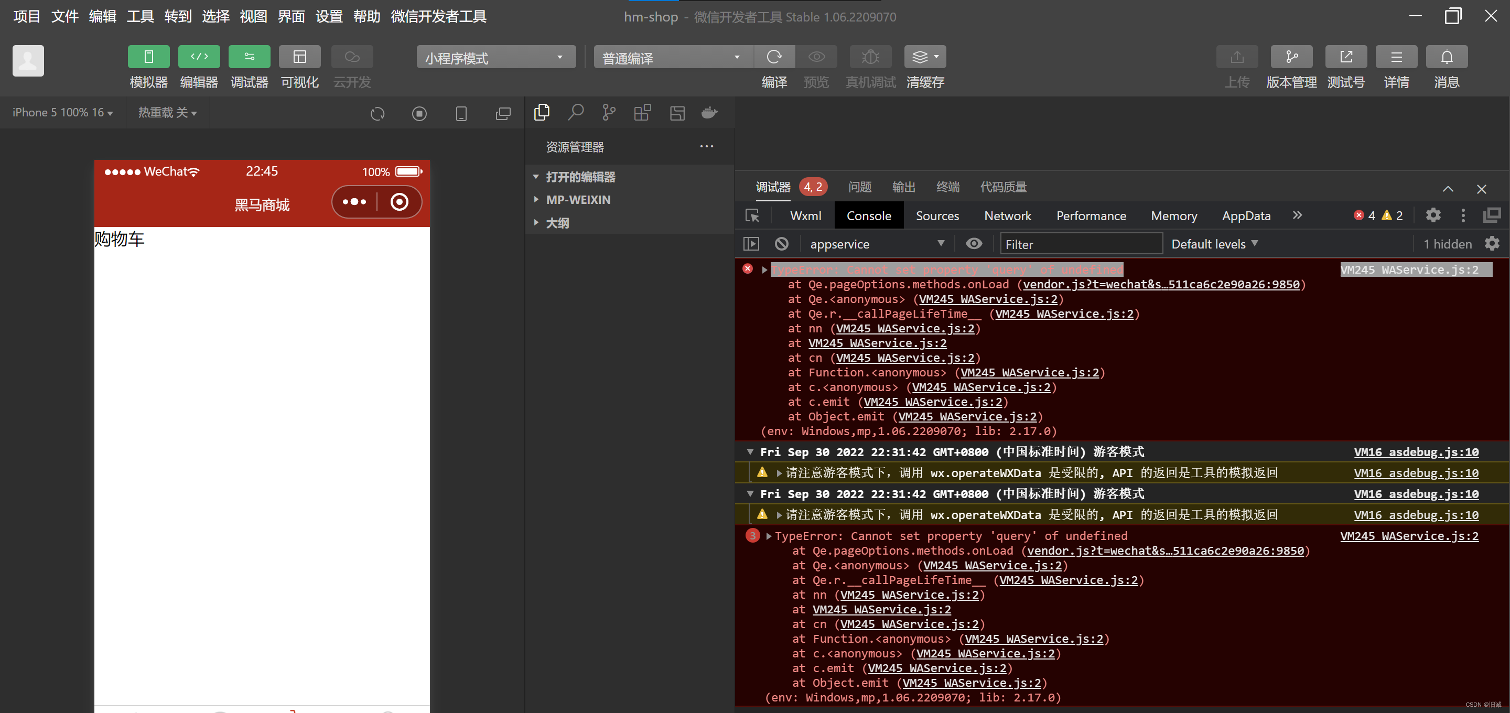This screenshot has width=1510, height=713.
Task: Toggle the Editor panel button
Action: [199, 57]
